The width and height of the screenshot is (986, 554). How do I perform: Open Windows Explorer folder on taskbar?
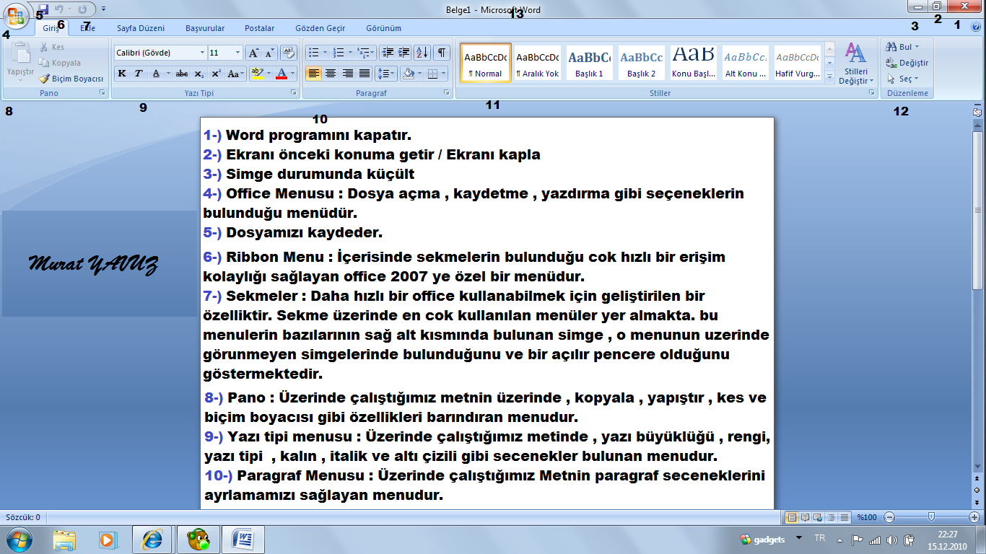click(x=64, y=540)
